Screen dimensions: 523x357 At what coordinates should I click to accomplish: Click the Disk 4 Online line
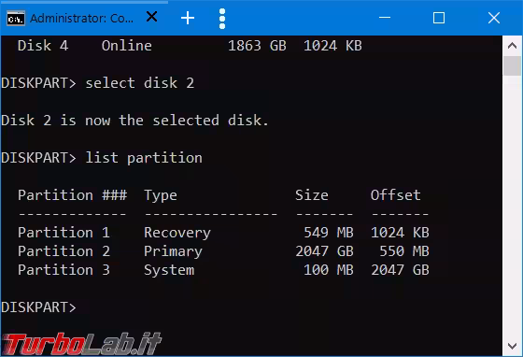190,46
